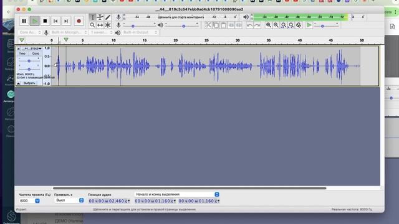The image size is (399, 224).
Task: Select the Time Shift tool
Action: pyautogui.click(x=100, y=25)
